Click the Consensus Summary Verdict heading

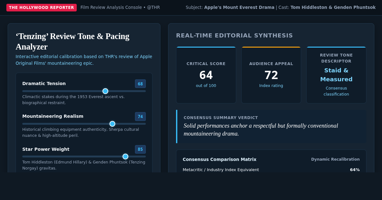[221, 118]
